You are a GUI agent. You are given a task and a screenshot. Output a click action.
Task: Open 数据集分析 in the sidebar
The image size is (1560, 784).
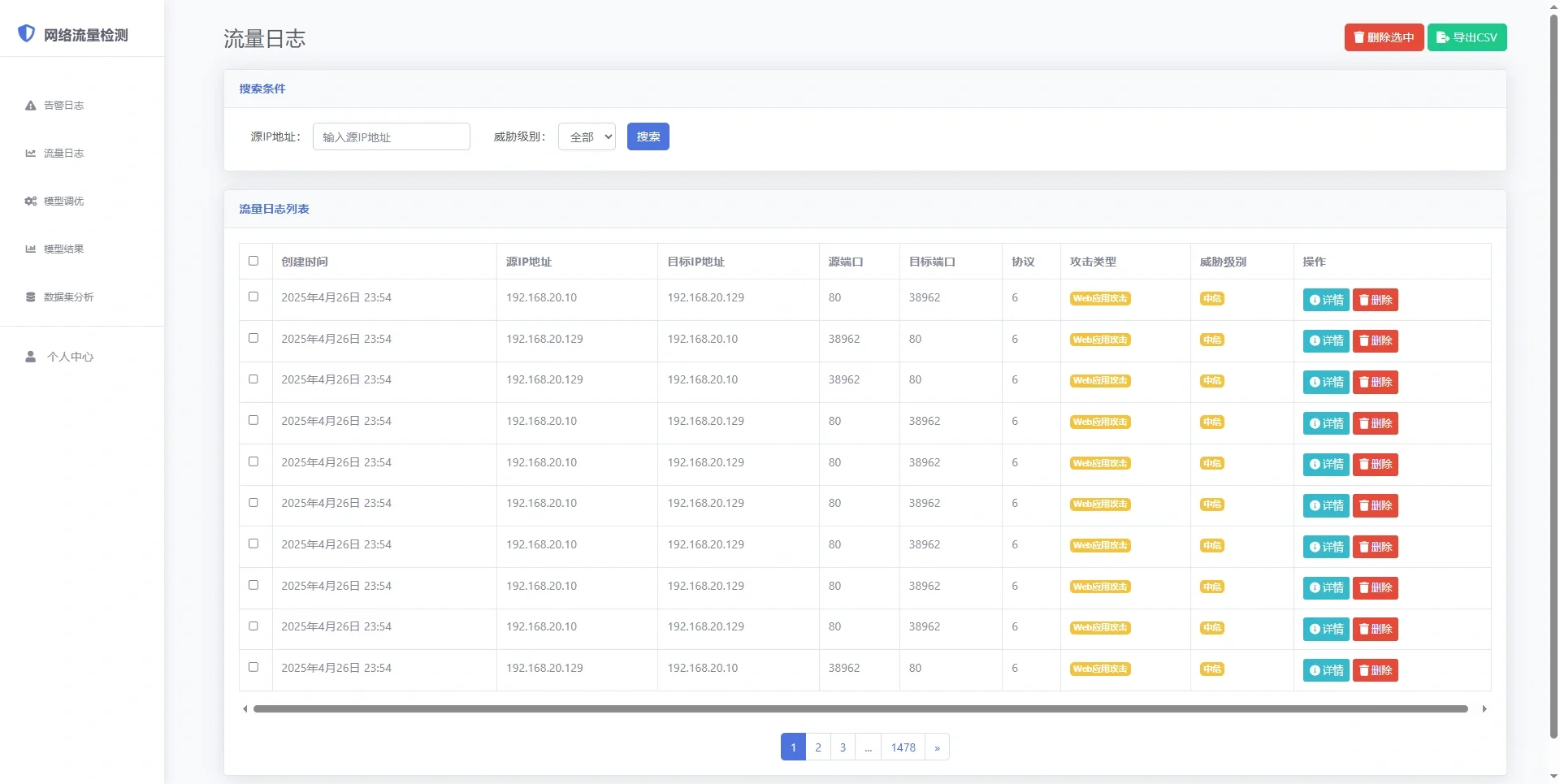click(59, 297)
